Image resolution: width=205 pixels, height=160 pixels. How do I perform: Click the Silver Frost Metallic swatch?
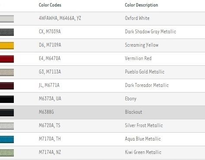7,126
